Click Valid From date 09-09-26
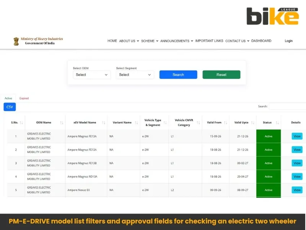306x230 pixels. coord(215,190)
